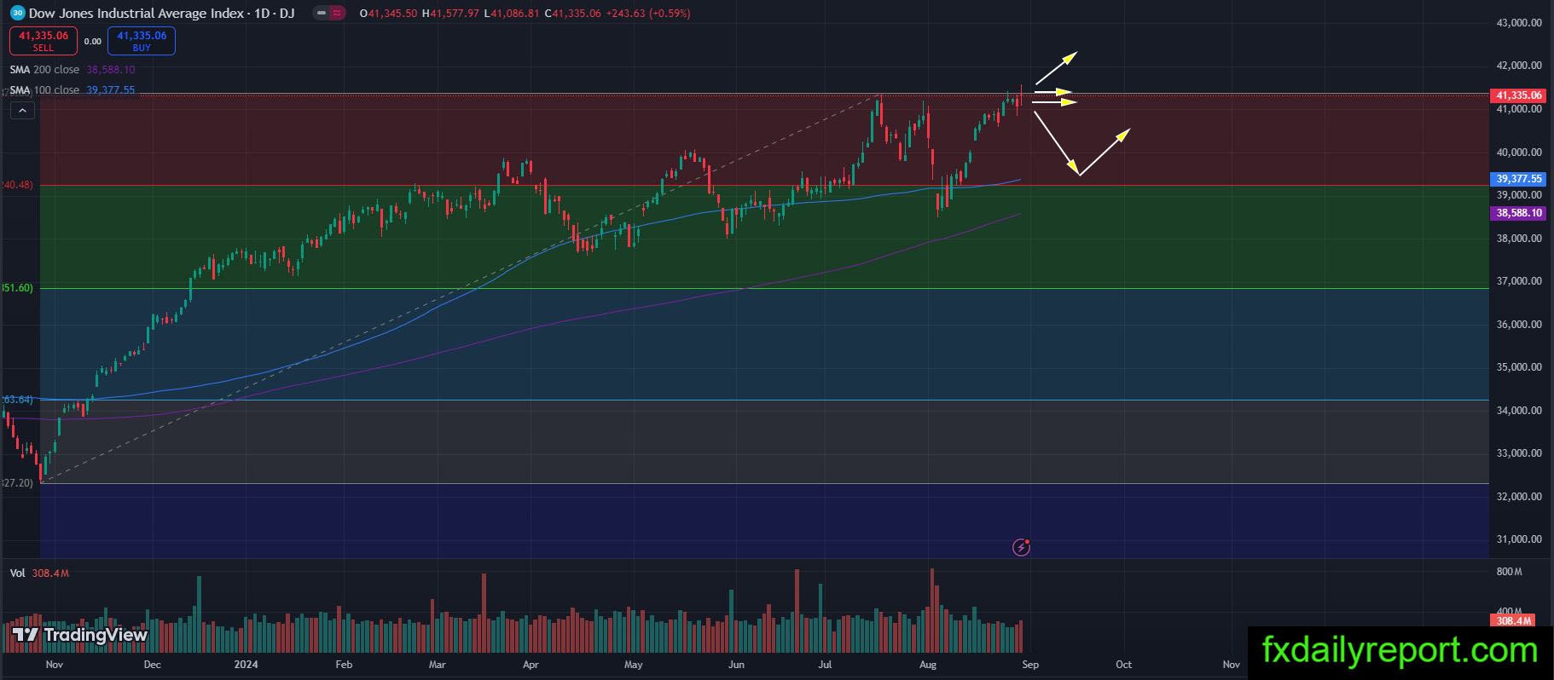Click the 37,000.00 price scale label
The width and height of the screenshot is (1554, 680).
pyautogui.click(x=1519, y=281)
